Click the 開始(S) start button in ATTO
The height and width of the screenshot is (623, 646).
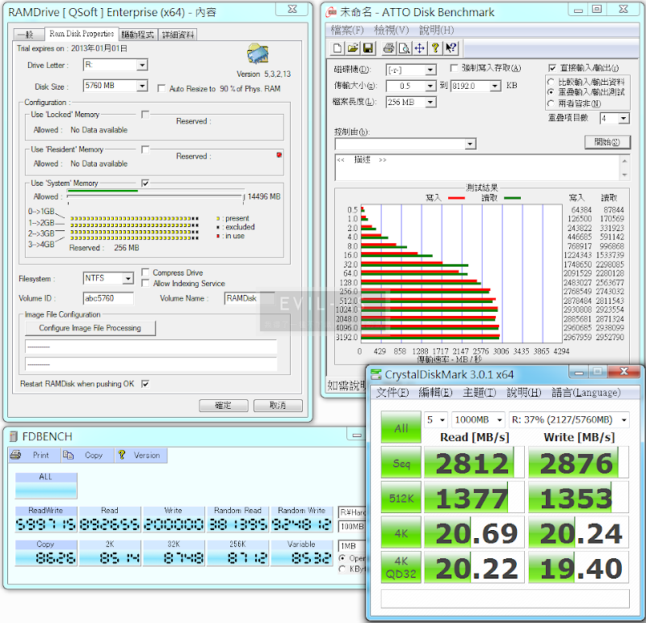click(x=607, y=142)
